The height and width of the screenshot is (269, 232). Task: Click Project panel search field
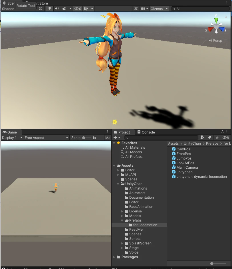coord(161,138)
